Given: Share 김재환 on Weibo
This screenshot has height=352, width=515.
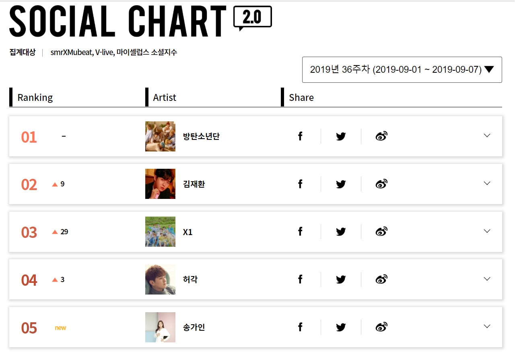Looking at the screenshot, I should pos(381,184).
